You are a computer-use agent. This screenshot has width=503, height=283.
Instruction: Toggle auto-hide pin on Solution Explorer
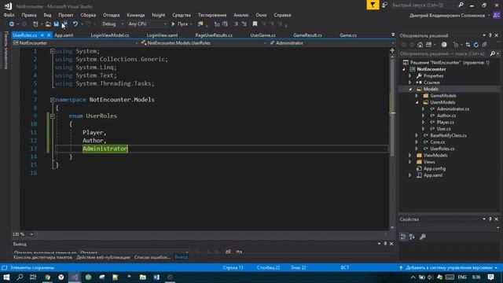click(x=490, y=35)
